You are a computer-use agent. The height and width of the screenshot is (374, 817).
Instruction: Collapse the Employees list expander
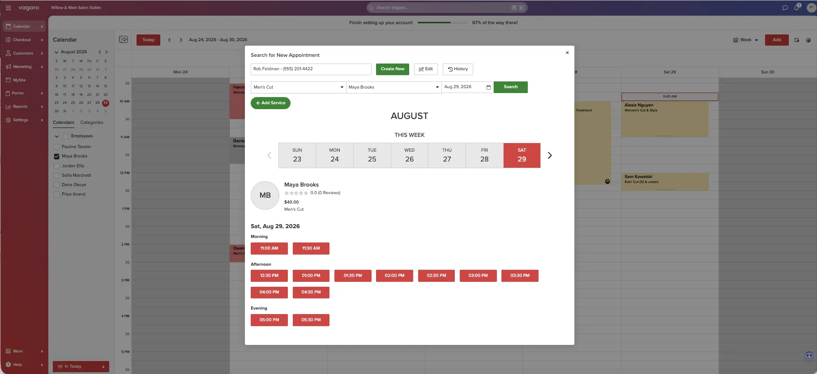pos(57,136)
